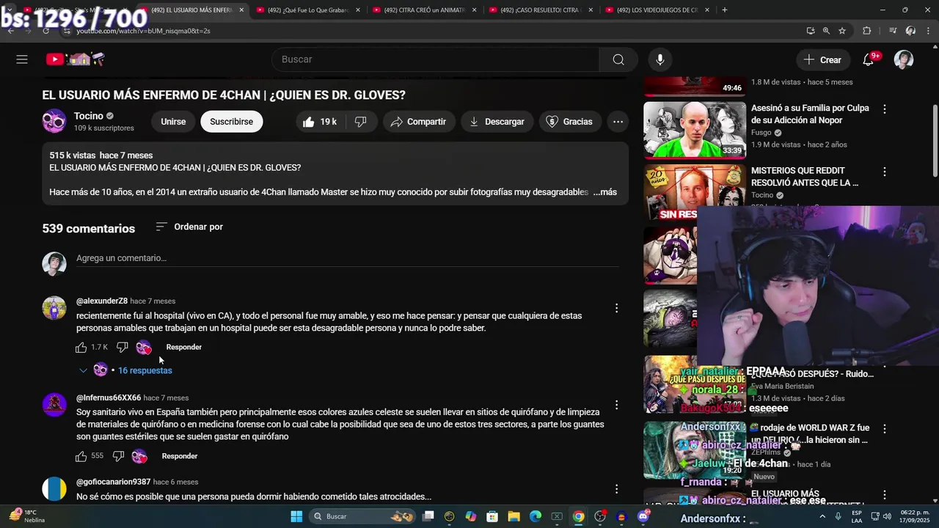
Task: Click the page vertical scrollbar
Action: point(935,139)
